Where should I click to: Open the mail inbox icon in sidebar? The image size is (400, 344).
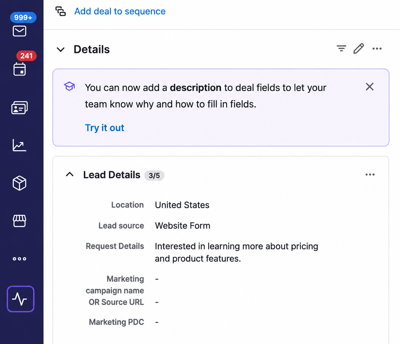(x=20, y=31)
